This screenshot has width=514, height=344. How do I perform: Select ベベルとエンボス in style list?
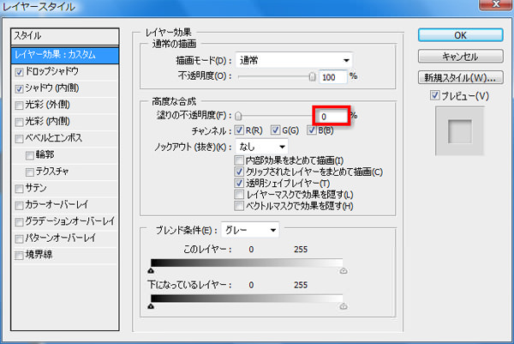20,137
